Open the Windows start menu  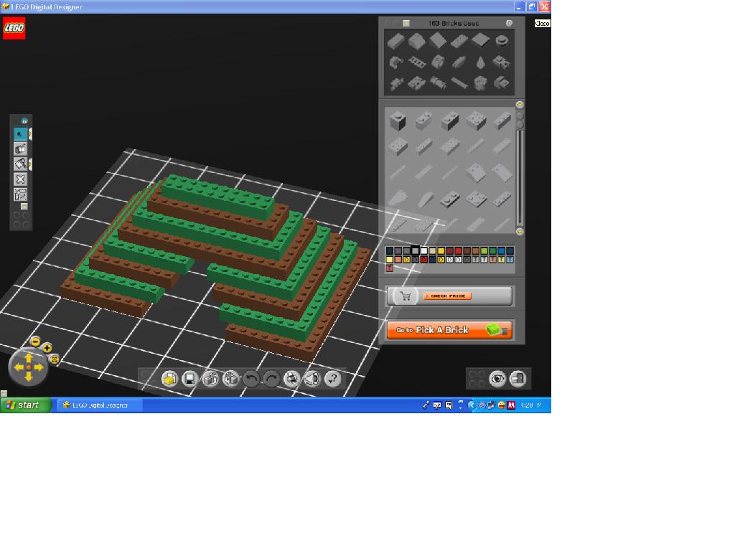[x=26, y=405]
